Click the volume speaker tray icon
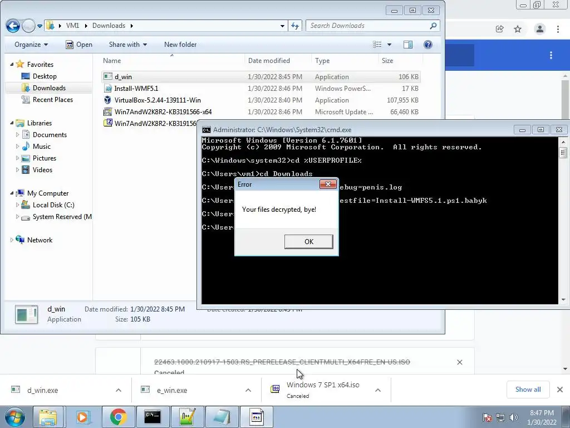The height and width of the screenshot is (428, 570). [x=514, y=417]
